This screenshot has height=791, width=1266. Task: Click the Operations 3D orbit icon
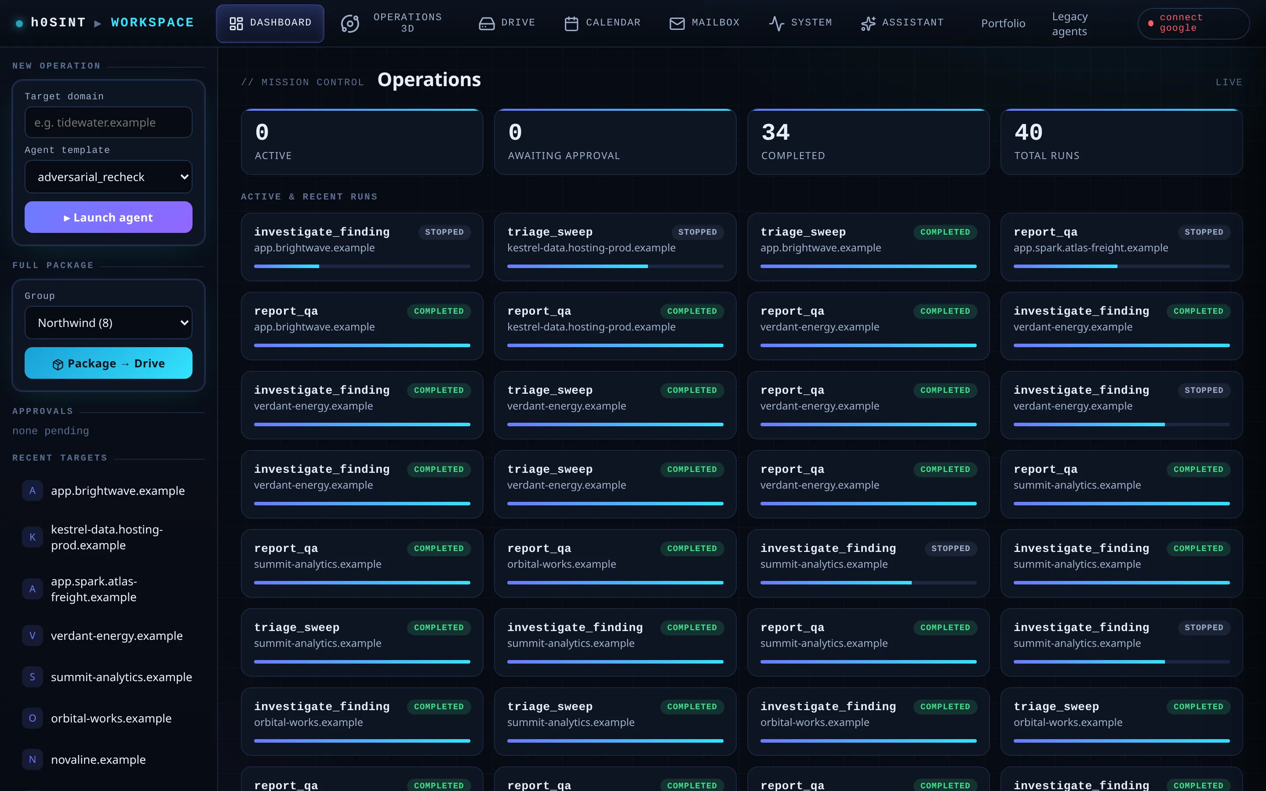[350, 23]
